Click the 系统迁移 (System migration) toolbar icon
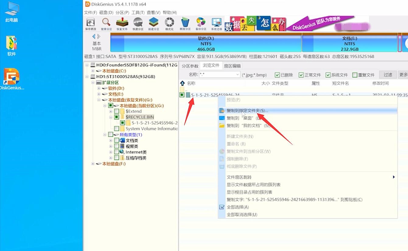This screenshot has width=408, height=251. point(217,22)
